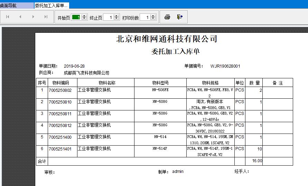Viewport: 308px width, 186px height.
Task: Jump to the last page arrow
Action: [x=46, y=17]
